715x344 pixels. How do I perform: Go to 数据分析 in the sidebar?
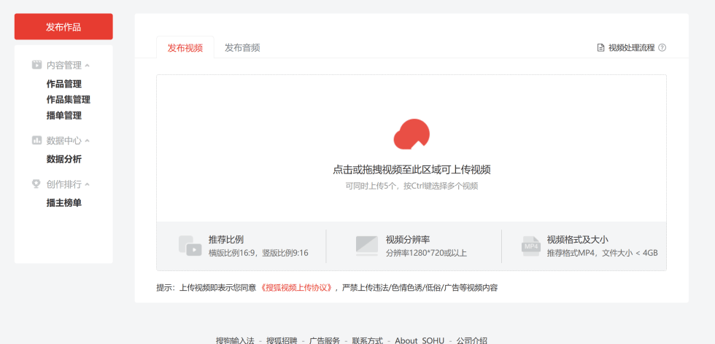point(64,159)
